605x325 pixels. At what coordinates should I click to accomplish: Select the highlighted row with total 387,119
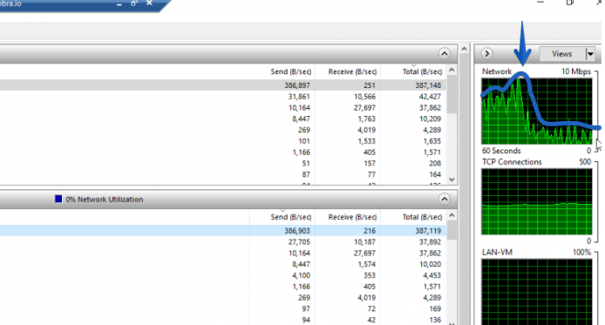(223, 231)
